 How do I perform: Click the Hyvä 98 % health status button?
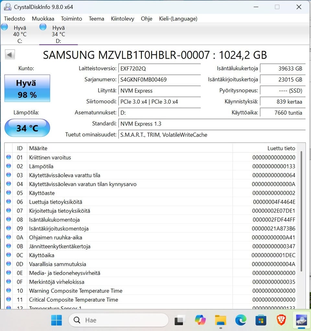27,89
